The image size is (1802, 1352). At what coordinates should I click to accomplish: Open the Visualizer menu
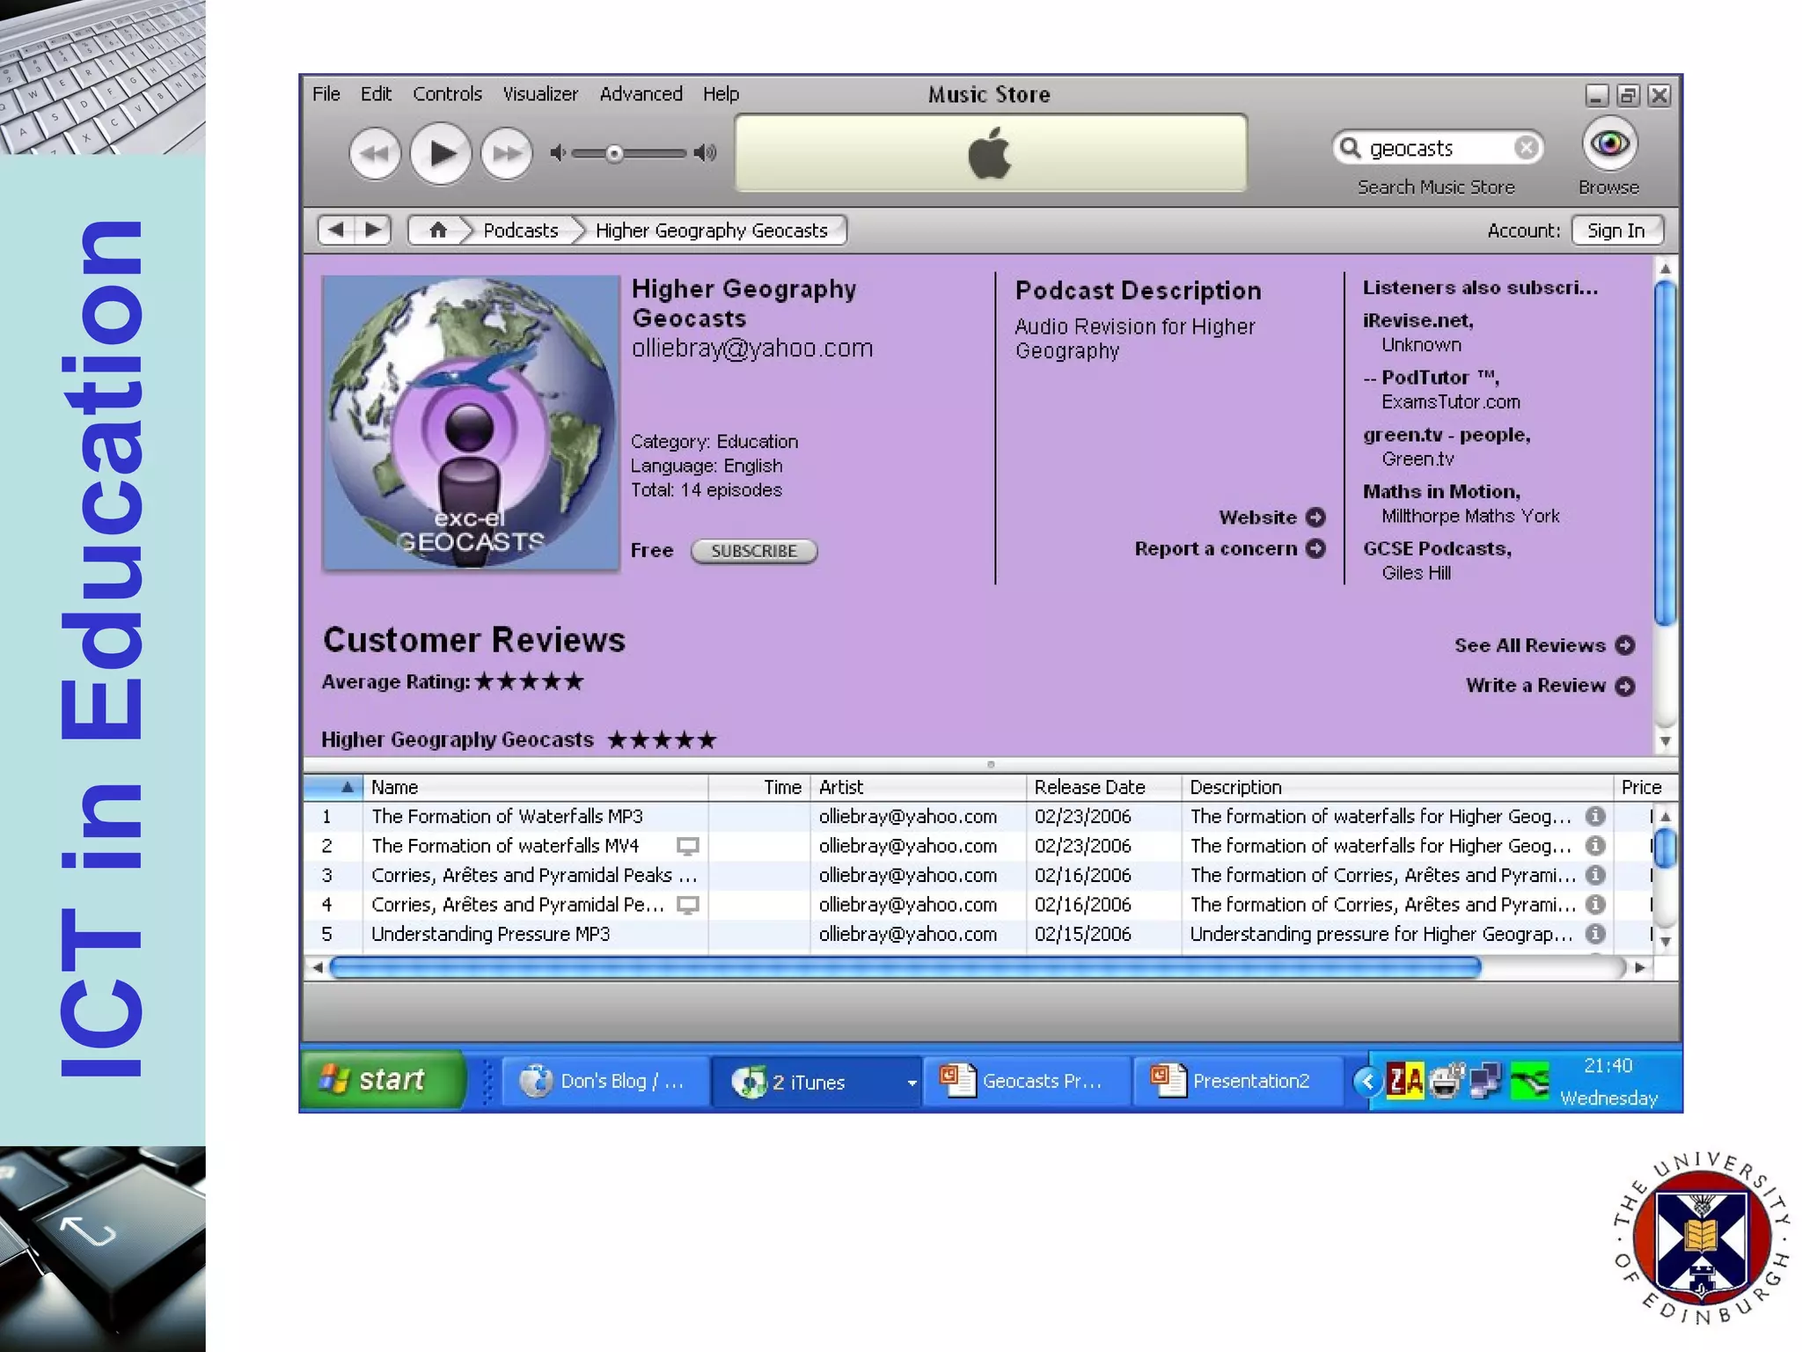coord(539,94)
